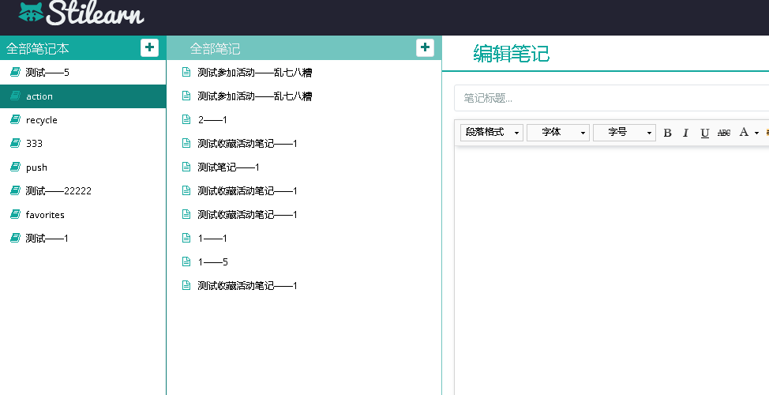Select the push notebook
The image size is (769, 395).
tap(83, 167)
